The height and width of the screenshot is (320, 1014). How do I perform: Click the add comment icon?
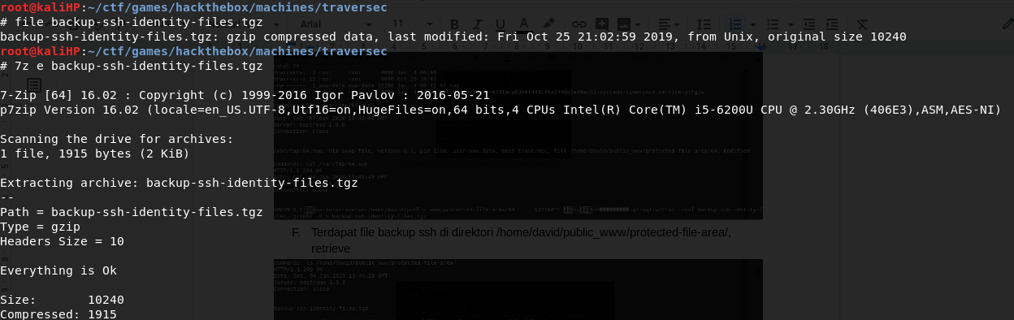[x=602, y=24]
